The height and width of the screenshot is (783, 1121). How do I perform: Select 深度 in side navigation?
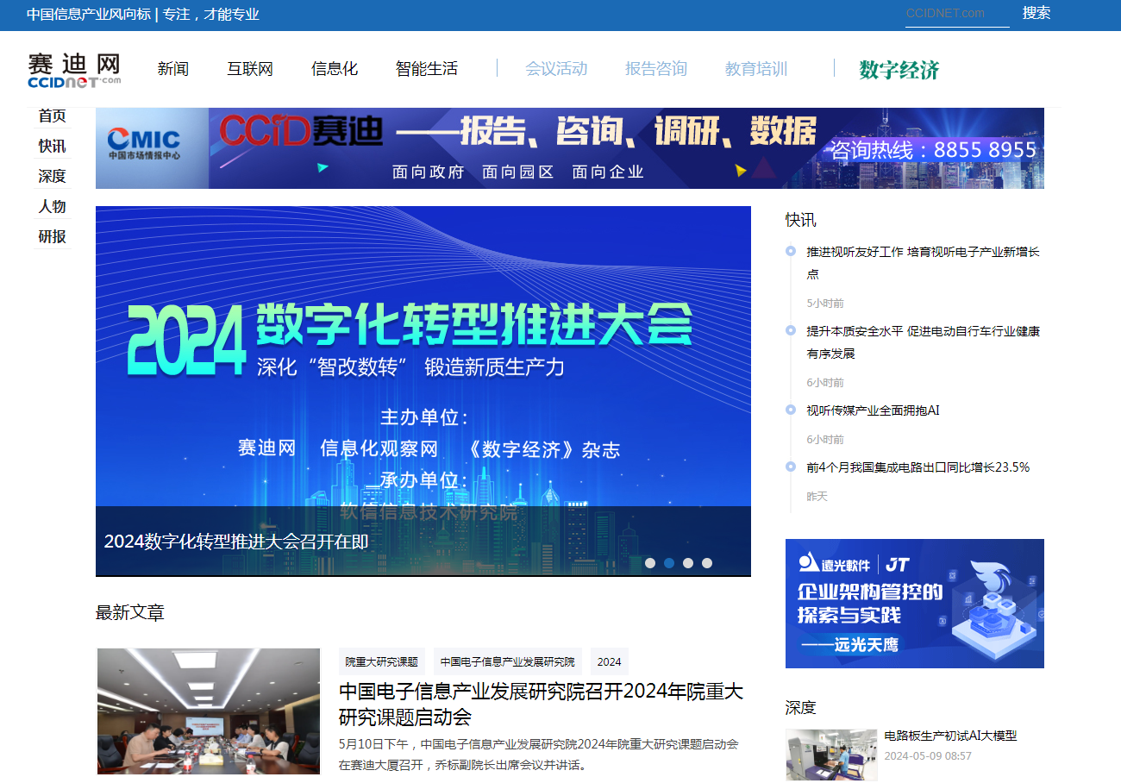tap(52, 176)
